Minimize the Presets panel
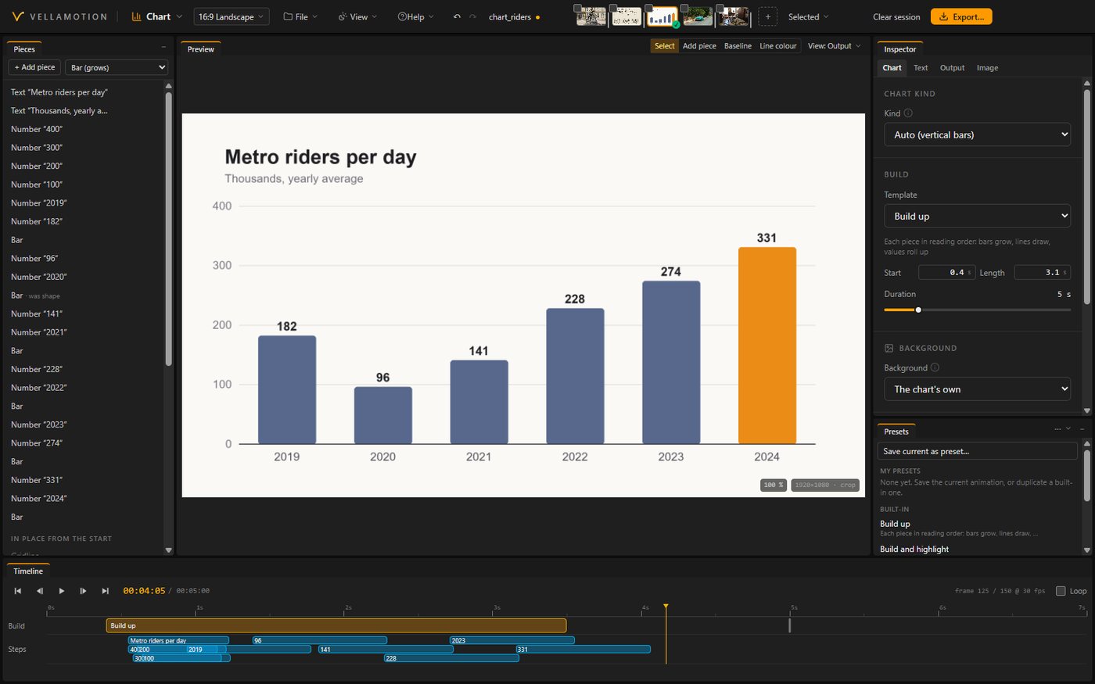Screen dimensions: 1095x684 [1082, 429]
